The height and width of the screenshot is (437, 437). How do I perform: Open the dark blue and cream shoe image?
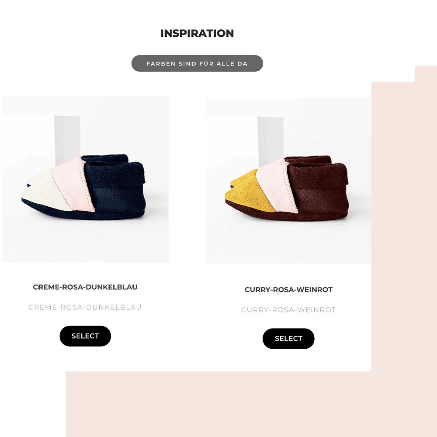[x=85, y=179]
